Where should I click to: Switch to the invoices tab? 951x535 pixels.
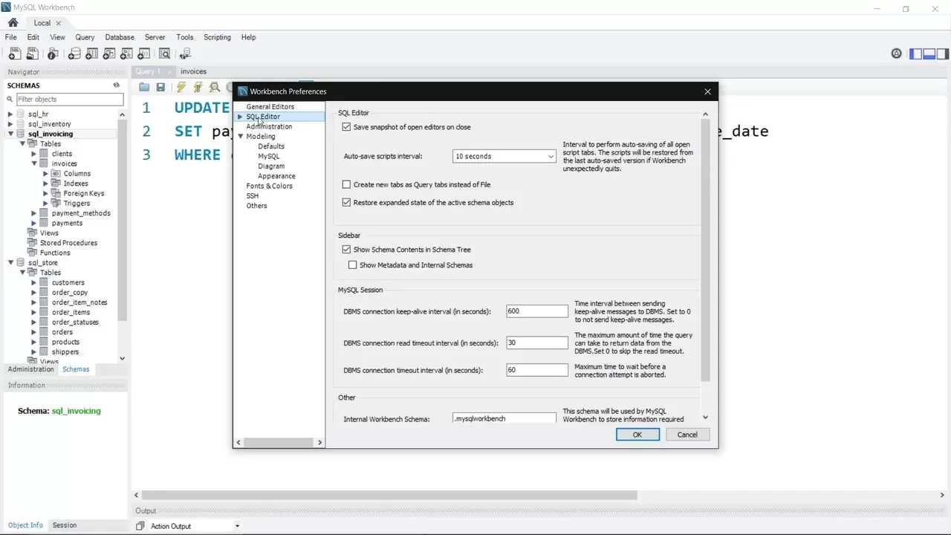tap(193, 71)
